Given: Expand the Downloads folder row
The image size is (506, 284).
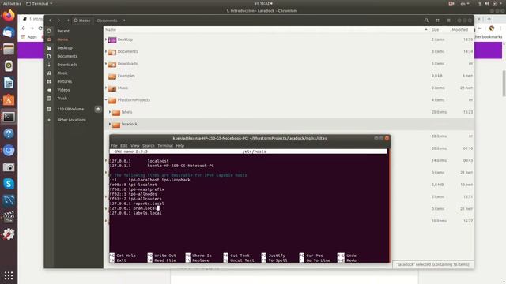Looking at the screenshot, I should point(106,63).
